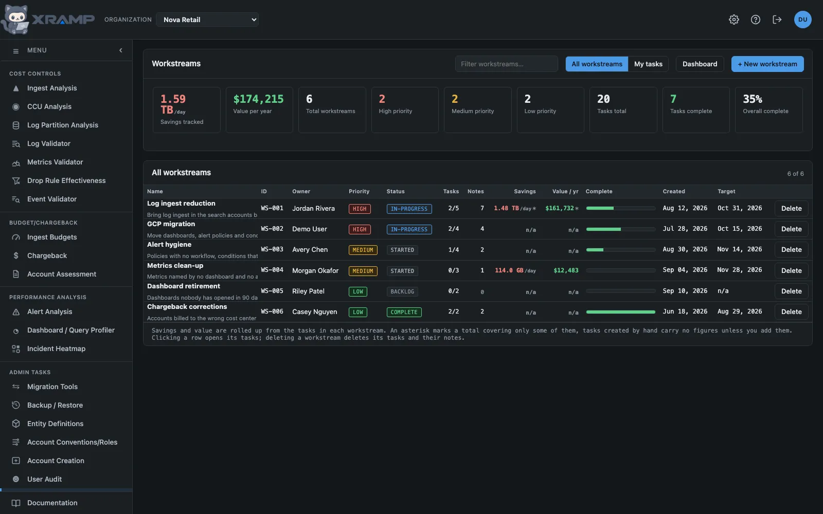Delete the Chargeback corrections workstream

pyautogui.click(x=791, y=312)
